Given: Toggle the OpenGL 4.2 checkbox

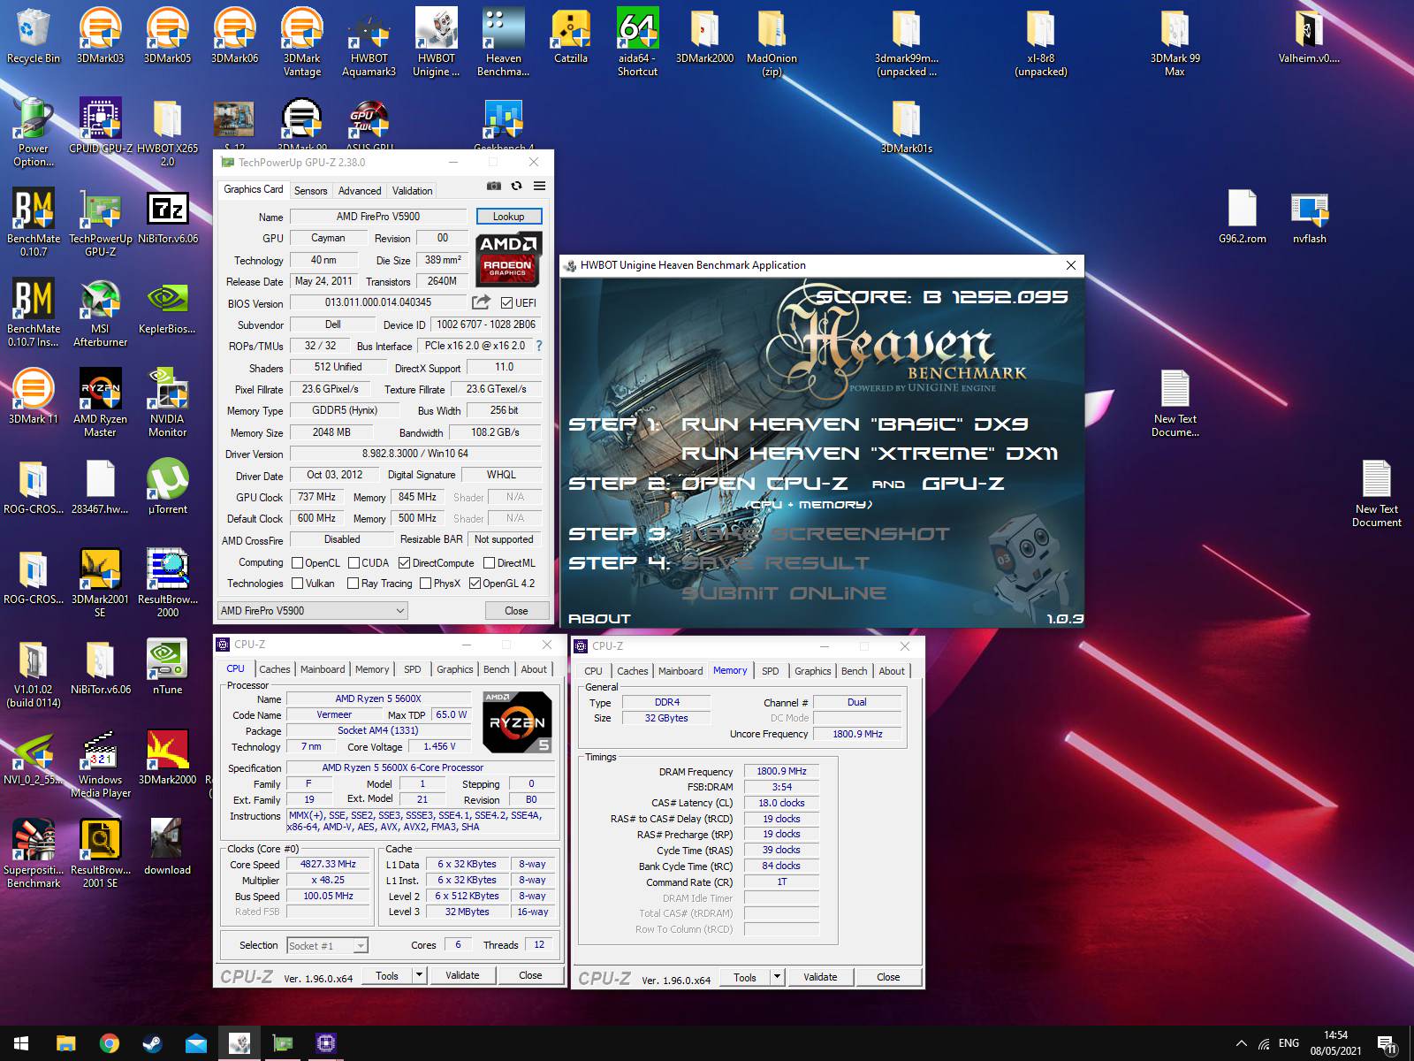Looking at the screenshot, I should tap(475, 583).
